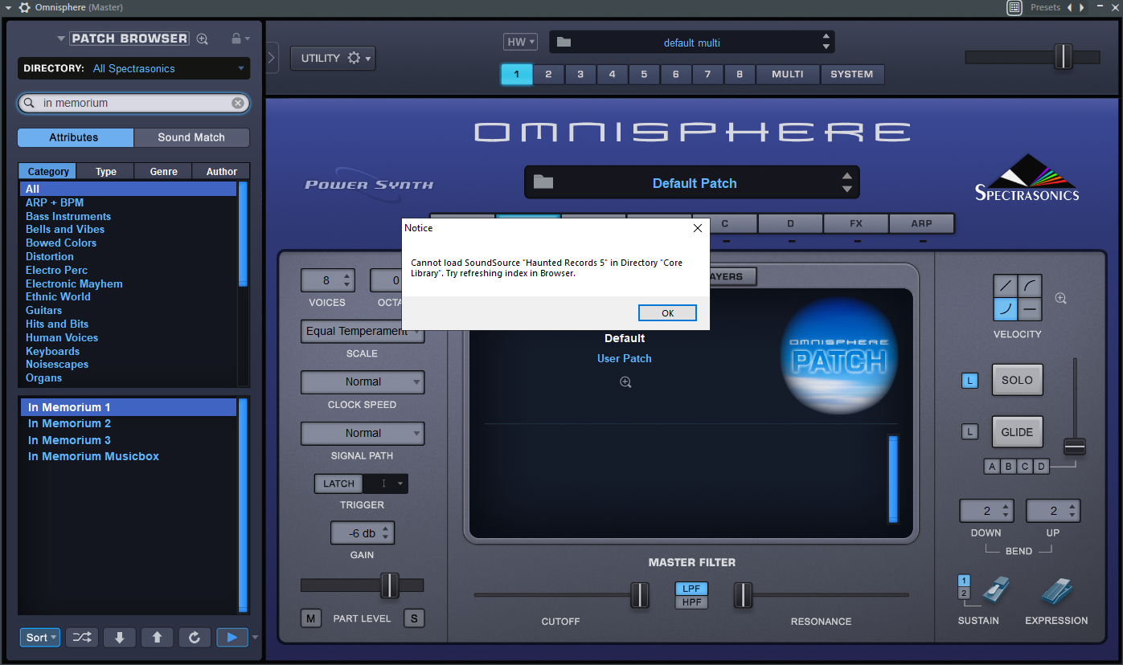Collapse the browser with the side arrow
1123x665 pixels.
tap(272, 58)
